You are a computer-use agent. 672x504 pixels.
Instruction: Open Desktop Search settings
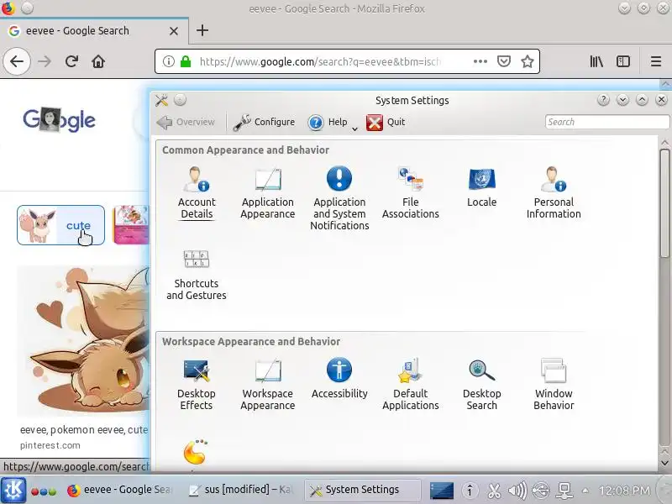point(481,385)
